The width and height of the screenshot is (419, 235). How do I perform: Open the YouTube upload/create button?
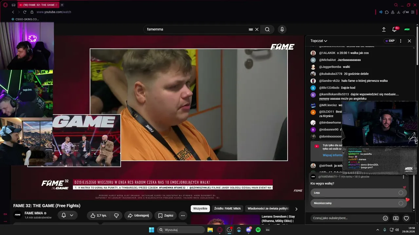(x=384, y=29)
